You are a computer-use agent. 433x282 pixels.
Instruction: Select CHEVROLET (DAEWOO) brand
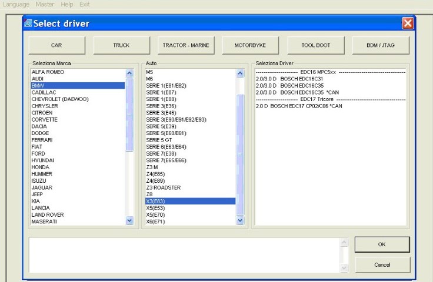tap(78, 99)
